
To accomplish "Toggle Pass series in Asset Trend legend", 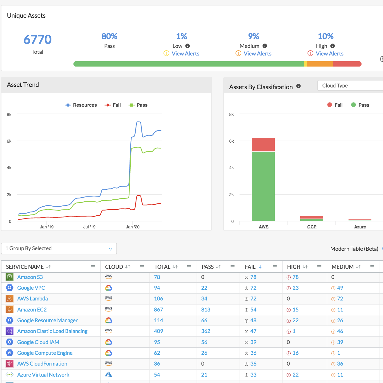I will [x=138, y=105].
